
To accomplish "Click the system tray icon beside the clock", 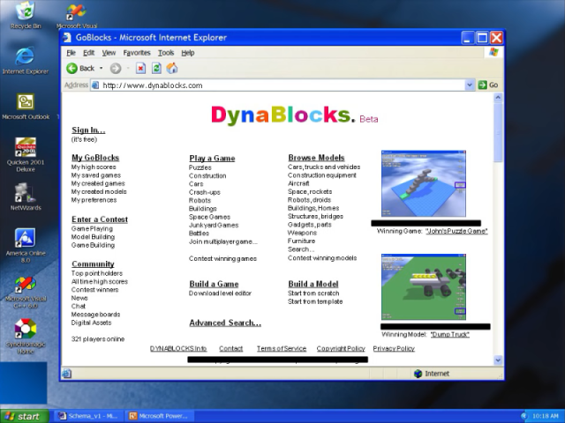I will pyautogui.click(x=524, y=416).
